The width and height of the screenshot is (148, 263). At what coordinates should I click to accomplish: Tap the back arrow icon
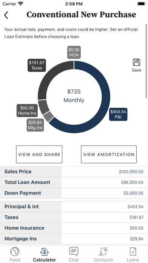pyautogui.click(x=6, y=15)
